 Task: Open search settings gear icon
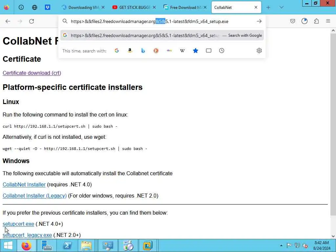[259, 51]
